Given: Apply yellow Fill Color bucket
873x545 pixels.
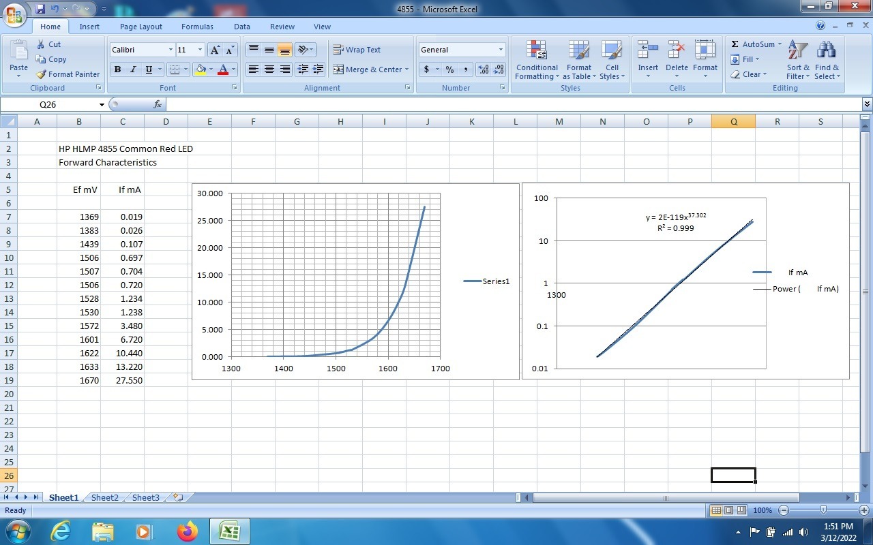Looking at the screenshot, I should [x=201, y=69].
